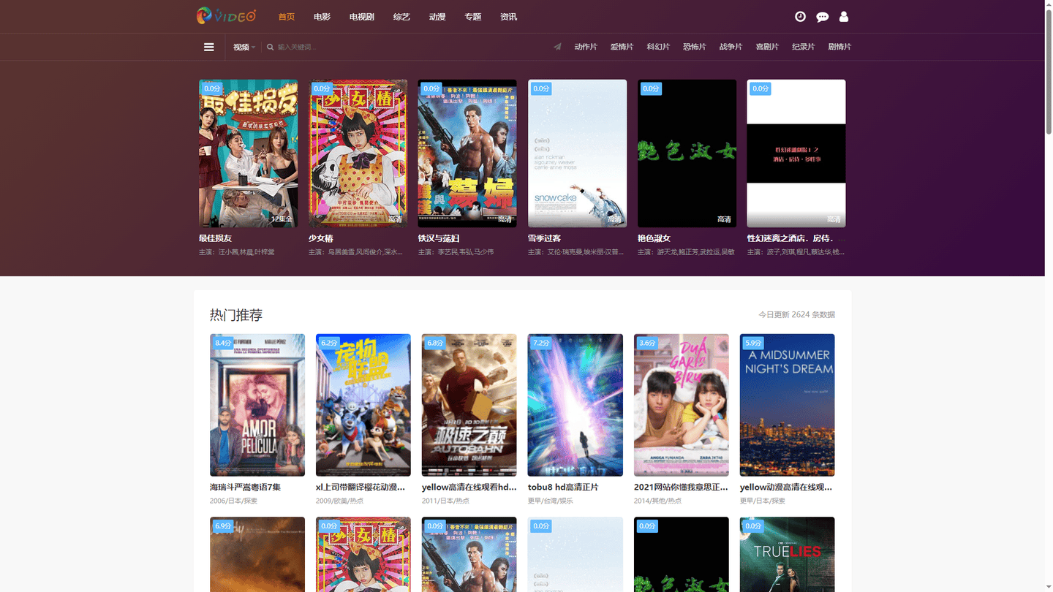This screenshot has height=592, width=1053.
Task: Open the Amor en Película poster
Action: 257,405
